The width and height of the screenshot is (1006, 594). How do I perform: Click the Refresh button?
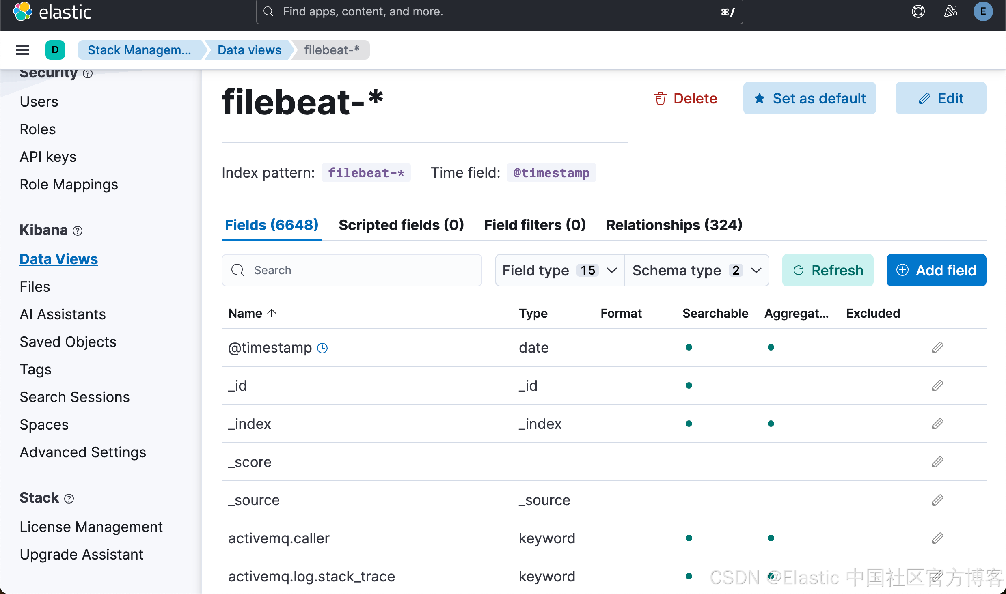click(x=828, y=270)
